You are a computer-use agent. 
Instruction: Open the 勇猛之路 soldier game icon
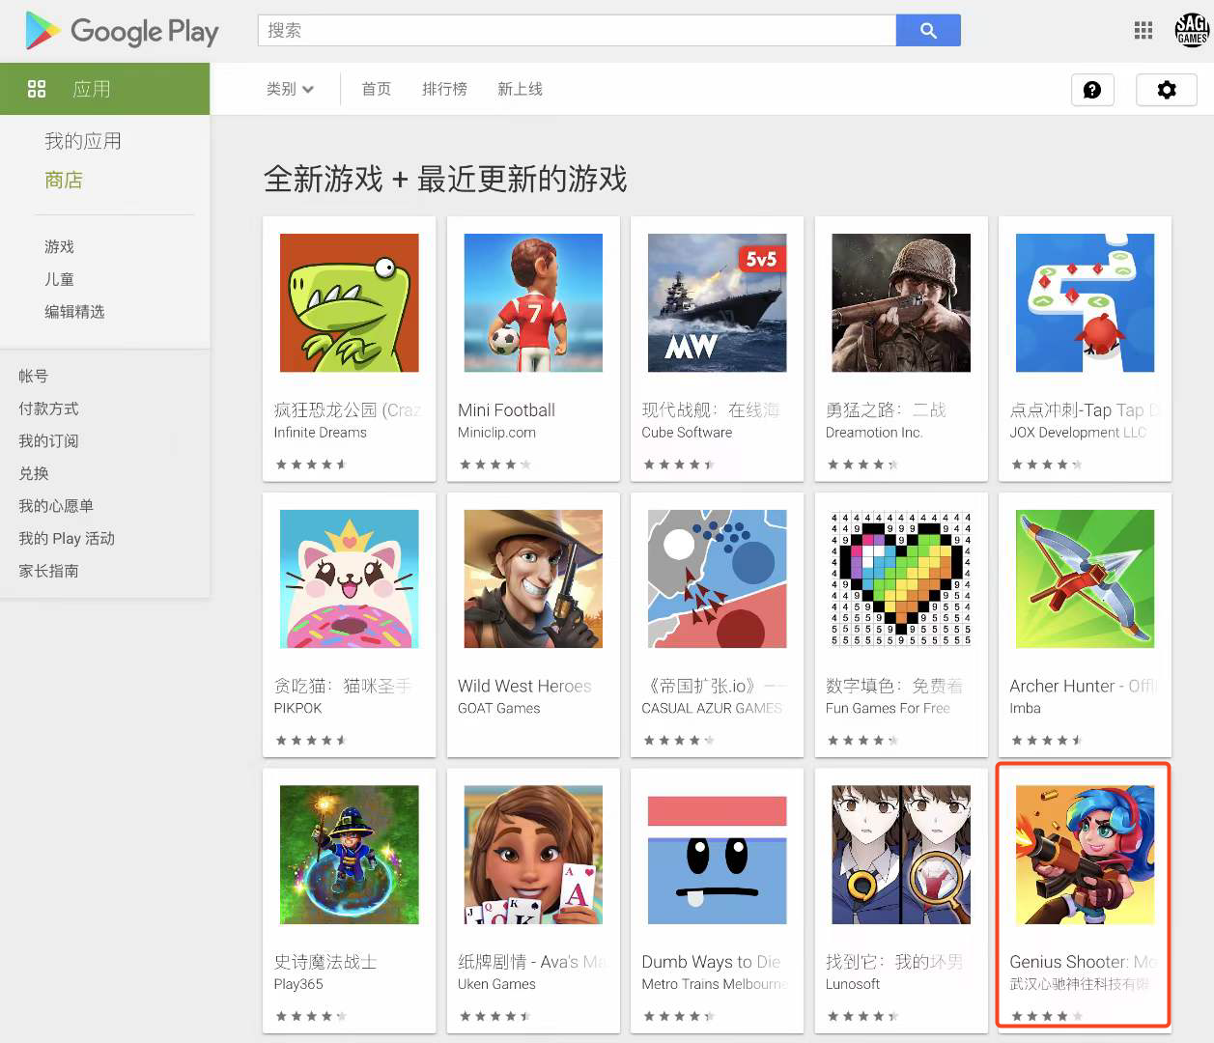[x=901, y=303]
